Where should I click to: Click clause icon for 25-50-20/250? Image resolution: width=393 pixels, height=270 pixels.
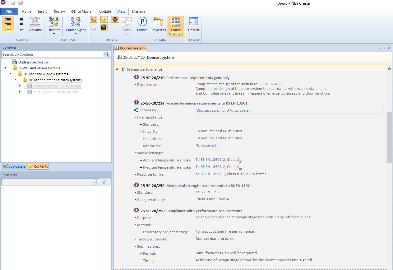click(136, 185)
